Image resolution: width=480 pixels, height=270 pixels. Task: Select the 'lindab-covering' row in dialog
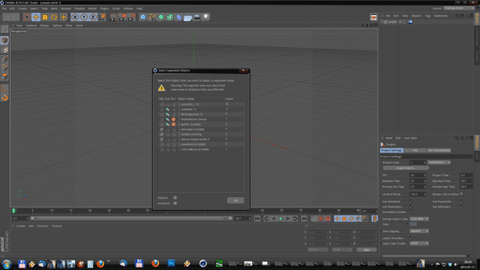point(201,134)
